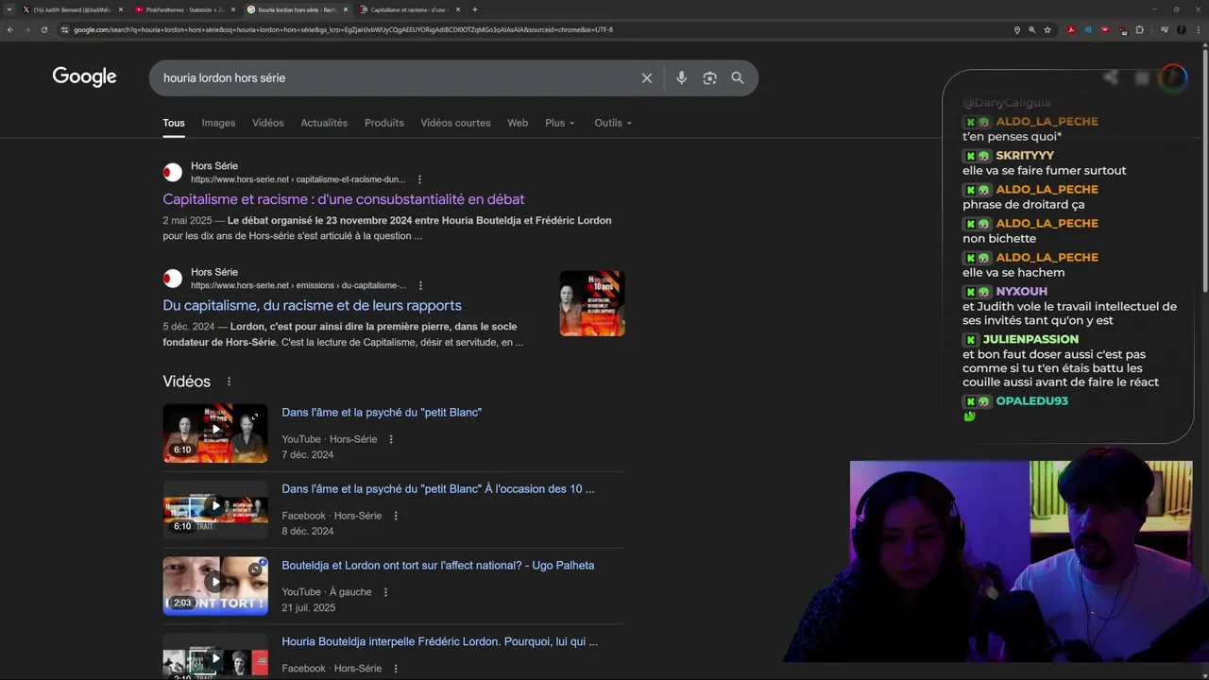
Task: Click the Hors Série 10 ans result thumbnail
Action: pyautogui.click(x=592, y=303)
